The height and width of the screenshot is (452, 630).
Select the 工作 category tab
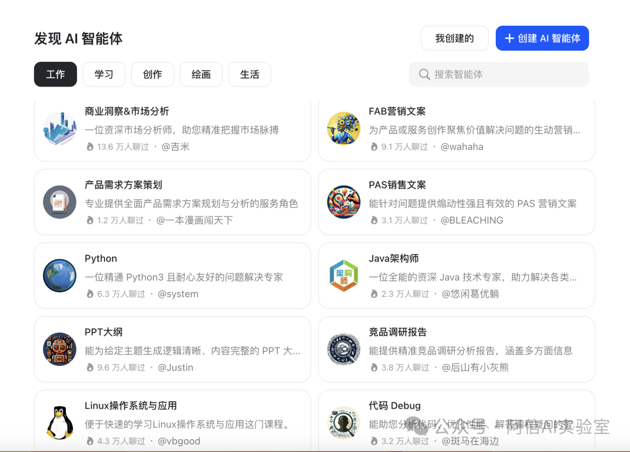point(55,74)
